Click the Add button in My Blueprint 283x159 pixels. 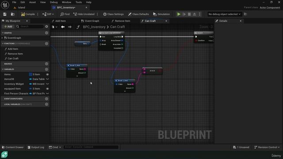tap(8, 26)
